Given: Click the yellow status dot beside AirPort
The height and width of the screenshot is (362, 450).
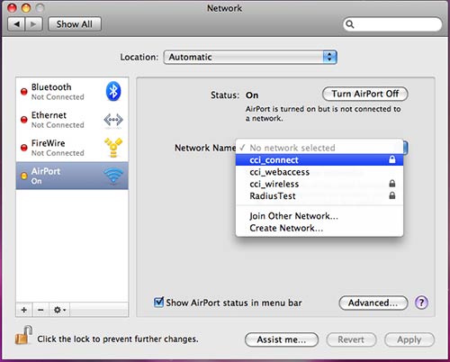Looking at the screenshot, I should point(23,176).
